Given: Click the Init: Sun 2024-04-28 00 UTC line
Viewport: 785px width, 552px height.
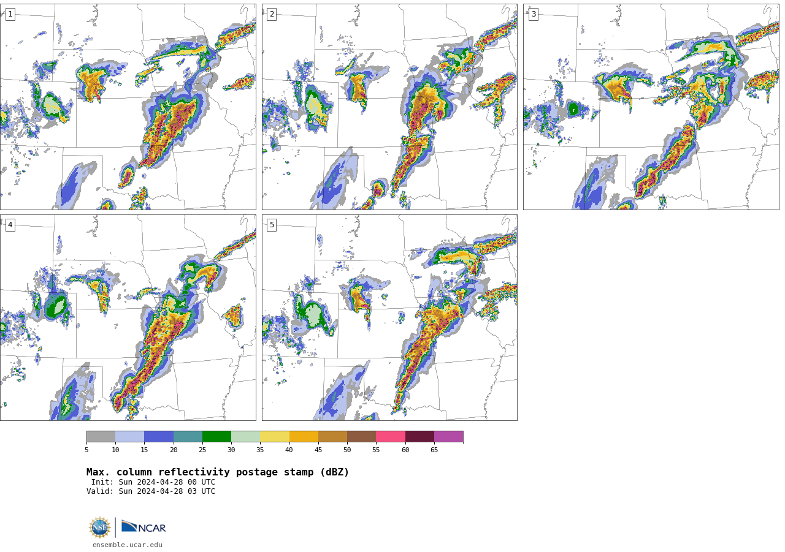Looking at the screenshot, I should tap(153, 482).
